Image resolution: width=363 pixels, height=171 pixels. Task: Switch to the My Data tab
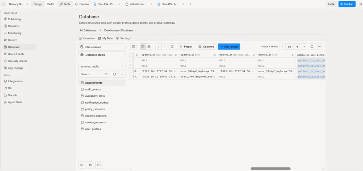tap(105, 38)
